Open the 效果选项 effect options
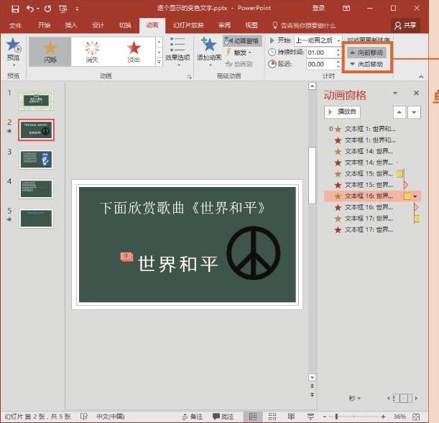 [177, 52]
